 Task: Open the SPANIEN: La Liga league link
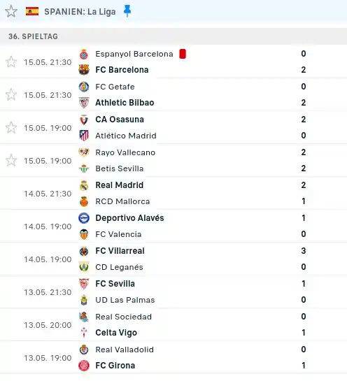[x=80, y=12]
